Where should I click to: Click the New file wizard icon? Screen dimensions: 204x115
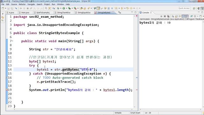tap(3, 8)
